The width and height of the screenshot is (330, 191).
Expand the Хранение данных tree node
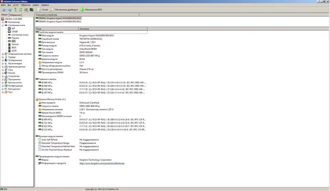3,67
